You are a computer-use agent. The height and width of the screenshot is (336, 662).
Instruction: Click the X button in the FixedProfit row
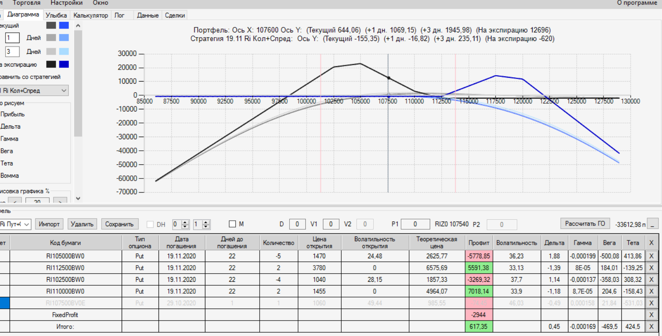651,315
